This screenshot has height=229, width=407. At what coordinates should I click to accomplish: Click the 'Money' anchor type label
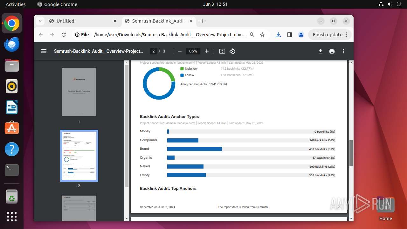click(145, 131)
